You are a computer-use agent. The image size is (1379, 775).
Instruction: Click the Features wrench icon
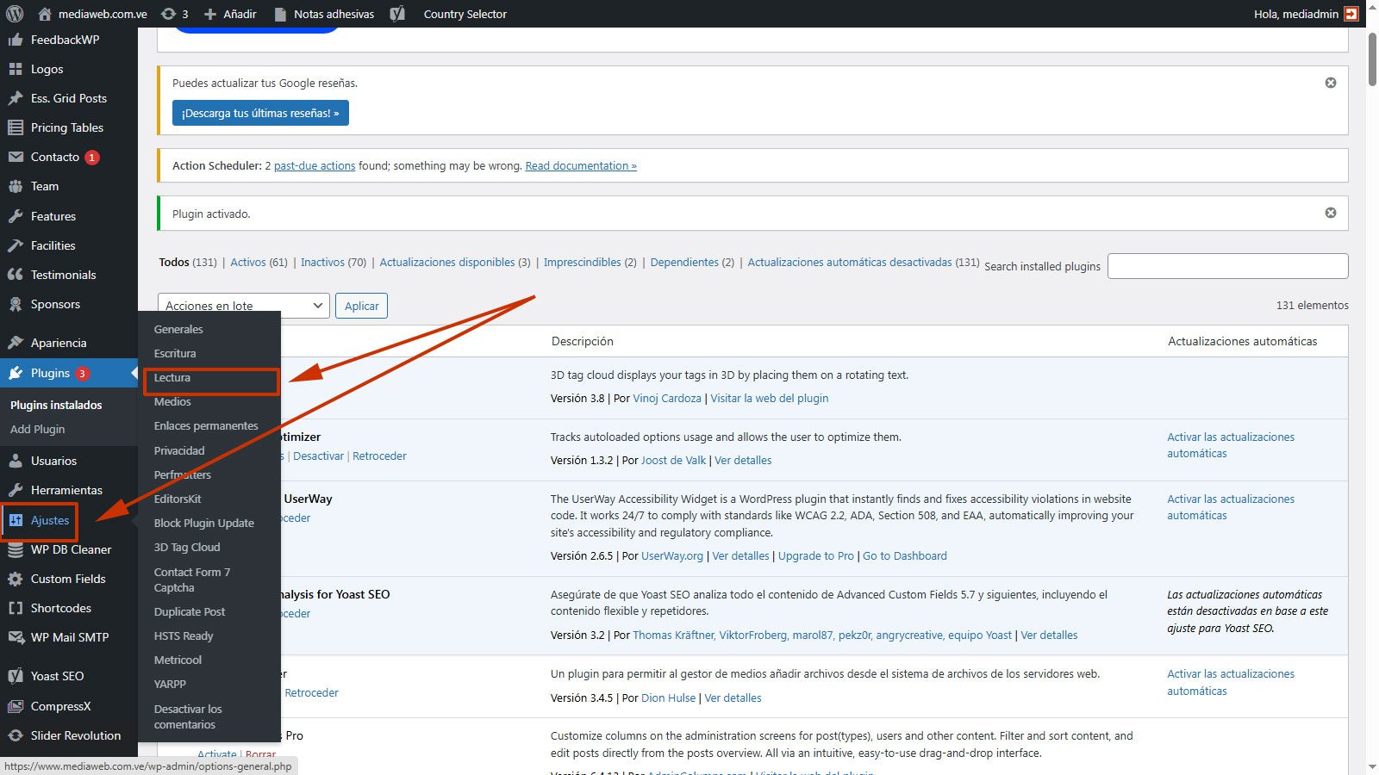point(16,216)
